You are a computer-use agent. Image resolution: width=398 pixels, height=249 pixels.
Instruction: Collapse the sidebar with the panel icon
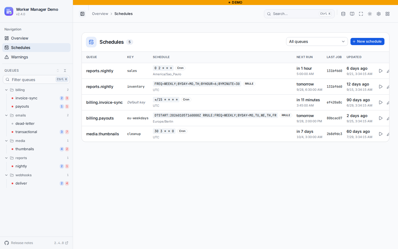click(x=82, y=14)
